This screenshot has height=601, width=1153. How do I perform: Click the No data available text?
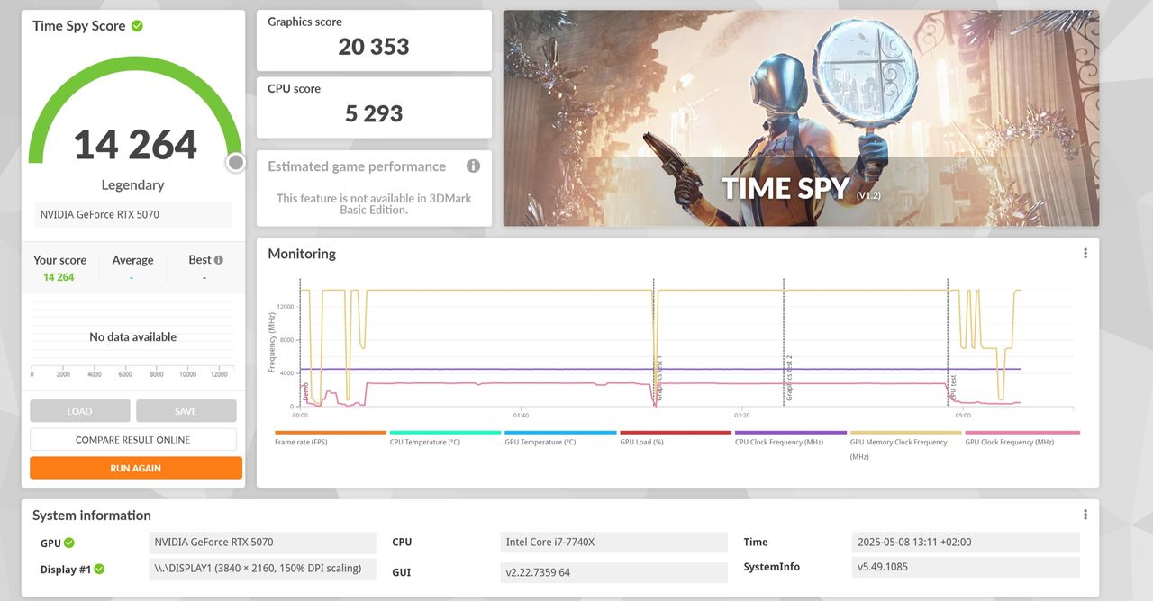pyautogui.click(x=133, y=337)
